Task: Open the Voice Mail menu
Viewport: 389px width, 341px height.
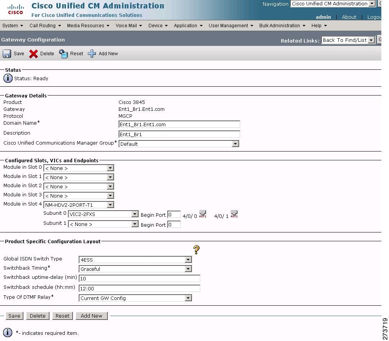Action: (x=129, y=26)
